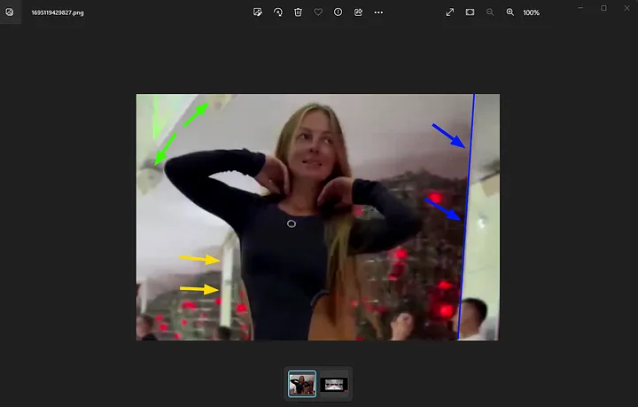This screenshot has height=407, width=638.
Task: Click the displayed photo in the viewer
Action: [317, 217]
